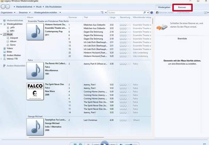Click the Andere Medien sidebar icon
Viewport: 209px width, 145px height.
point(5,55)
